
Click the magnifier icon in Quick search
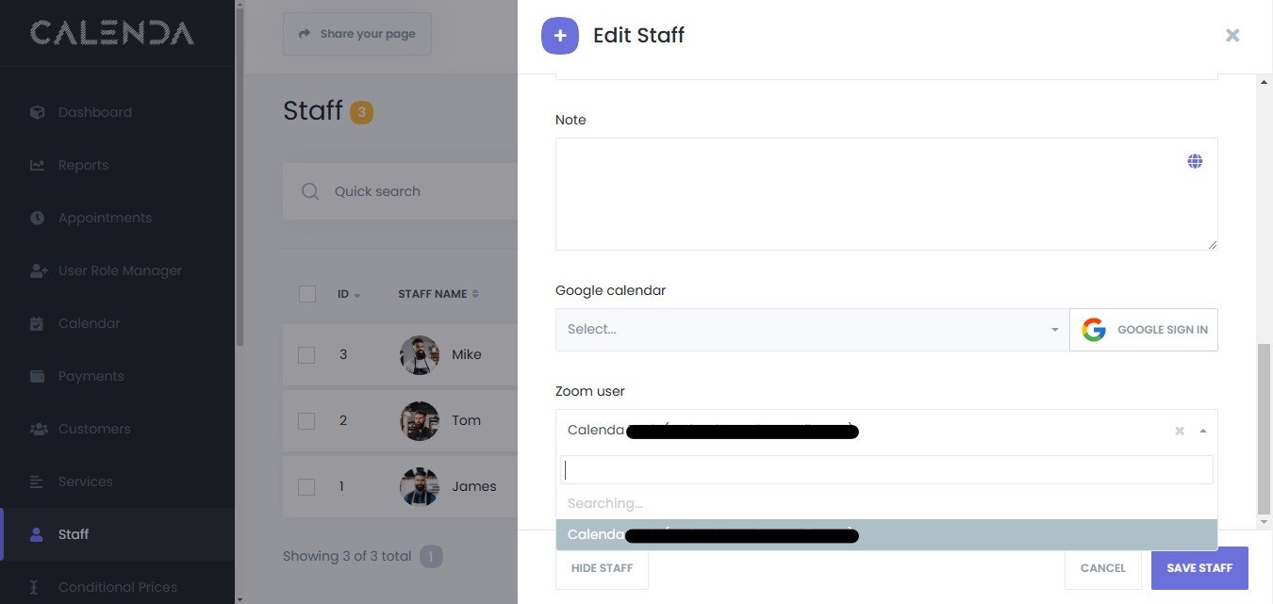point(310,191)
